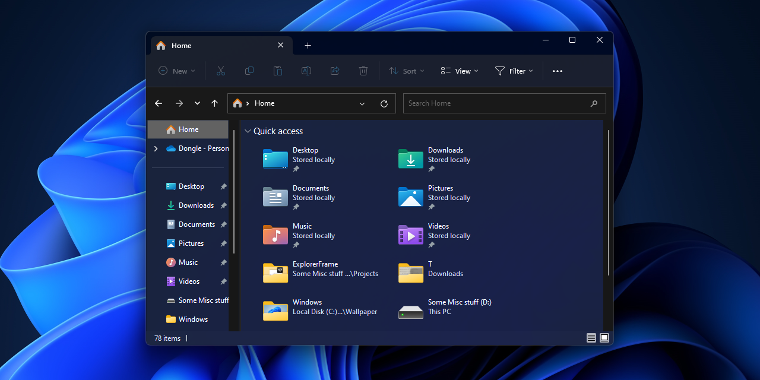
Task: Expand the Dongle - Personal OneDrive tree
Action: [x=156, y=148]
